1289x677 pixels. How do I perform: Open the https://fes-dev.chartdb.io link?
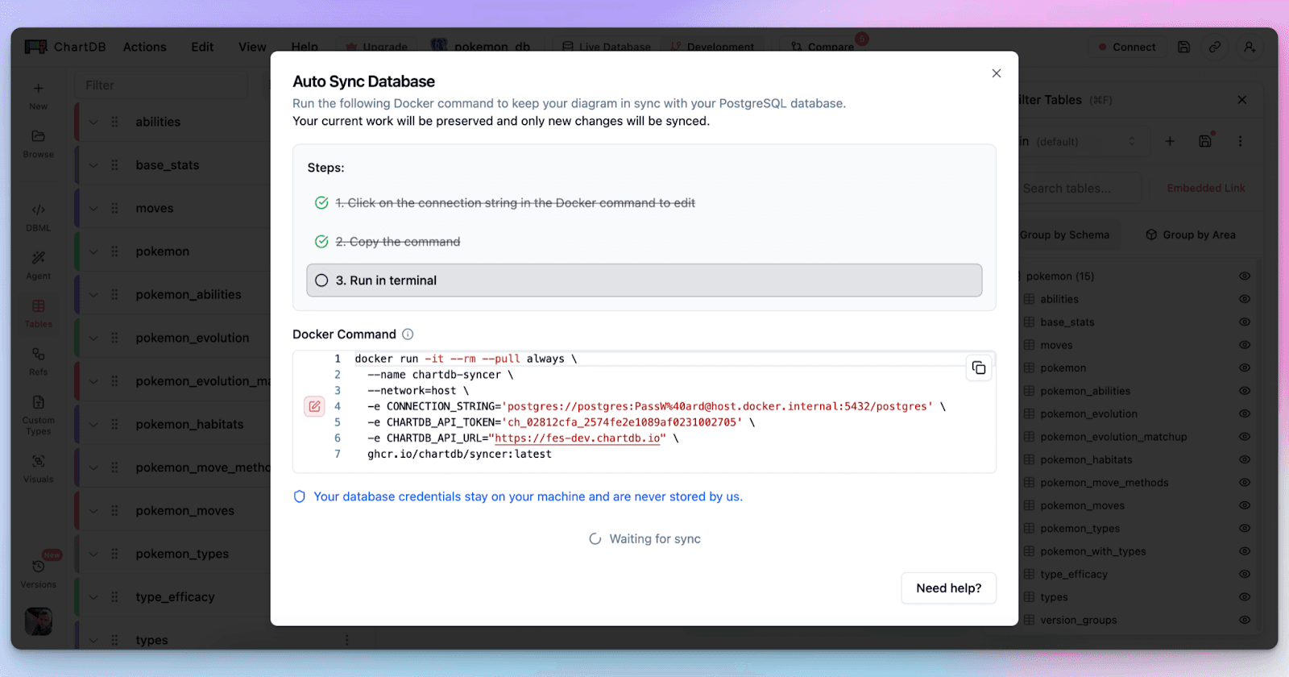(578, 438)
